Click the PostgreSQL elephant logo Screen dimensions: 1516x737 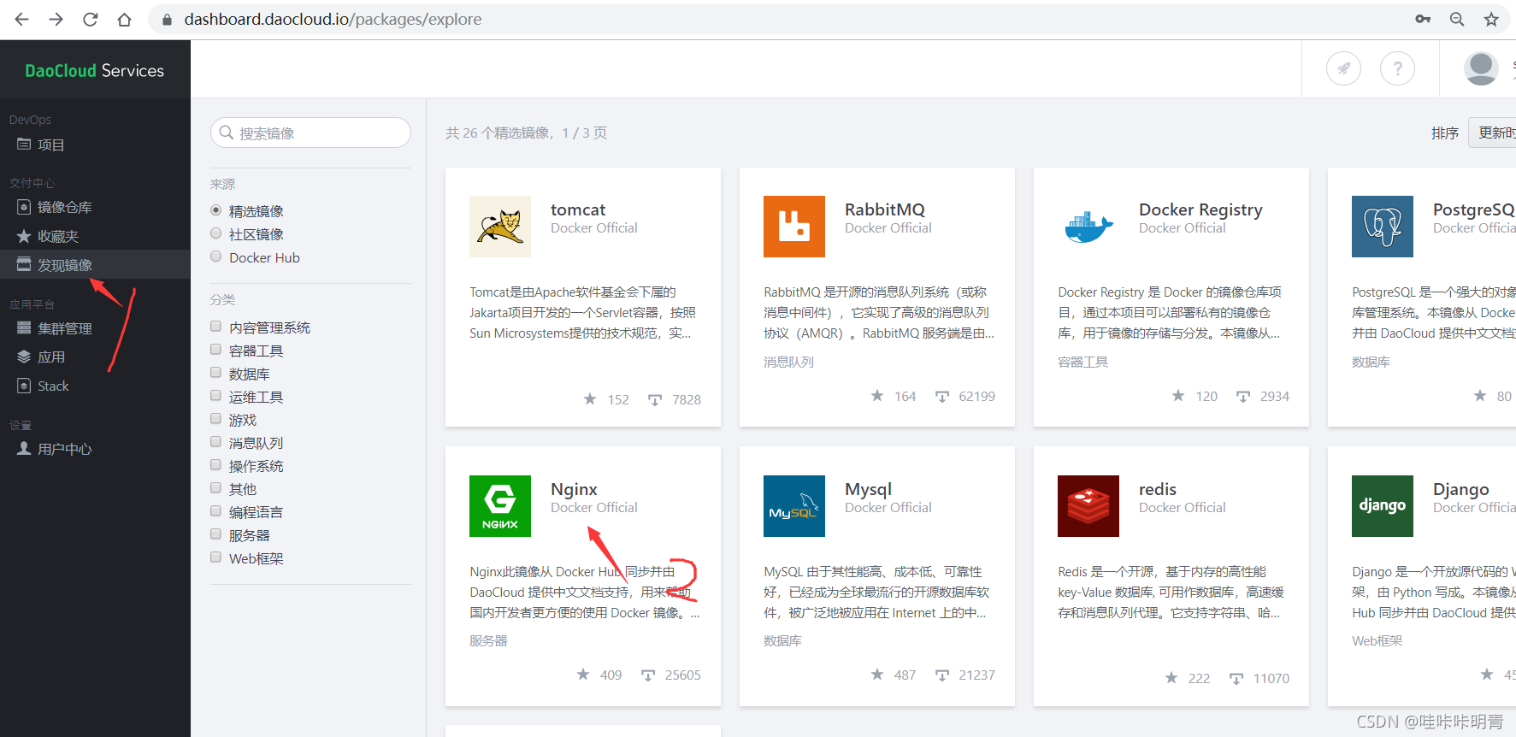click(x=1383, y=227)
